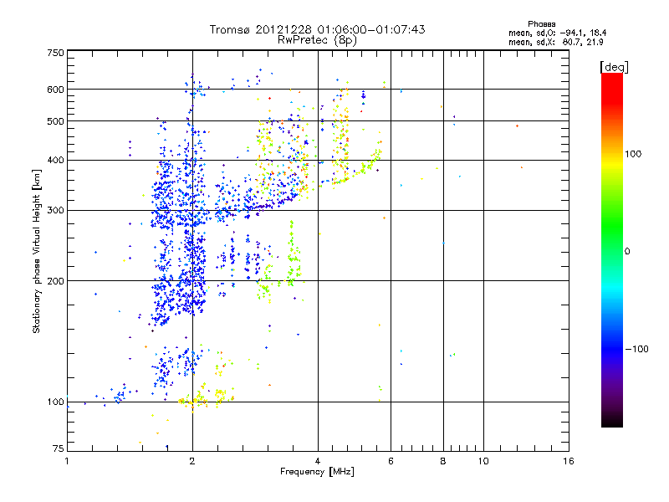This screenshot has width=669, height=502.
Task: Select the X-mode mean and sd line
Action: pyautogui.click(x=555, y=42)
